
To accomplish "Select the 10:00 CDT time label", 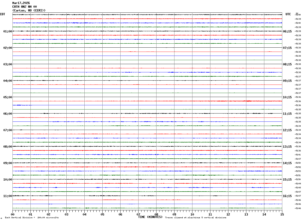I will 8,180.
